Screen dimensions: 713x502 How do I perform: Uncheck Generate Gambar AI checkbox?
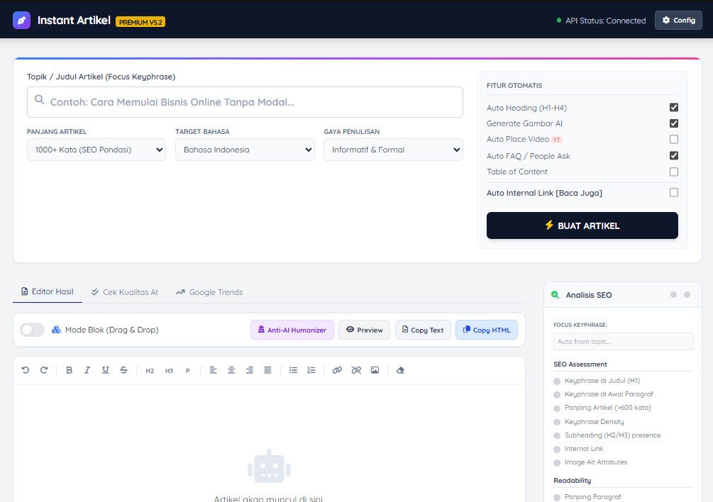click(x=674, y=123)
